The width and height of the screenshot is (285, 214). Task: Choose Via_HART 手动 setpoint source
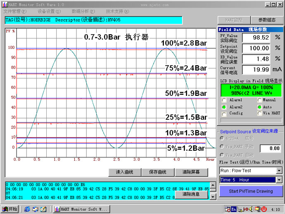(x=222, y=146)
